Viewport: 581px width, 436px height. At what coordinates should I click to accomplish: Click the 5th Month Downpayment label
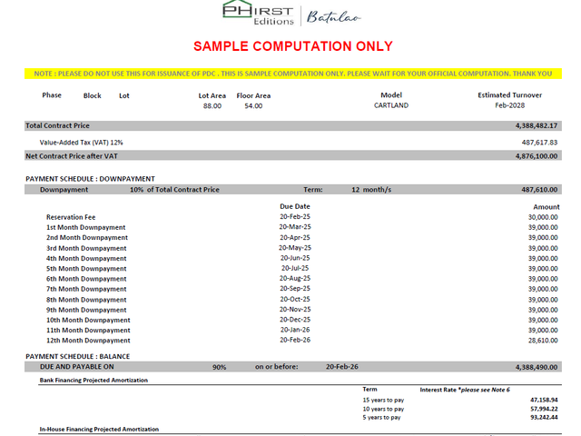pos(86,269)
